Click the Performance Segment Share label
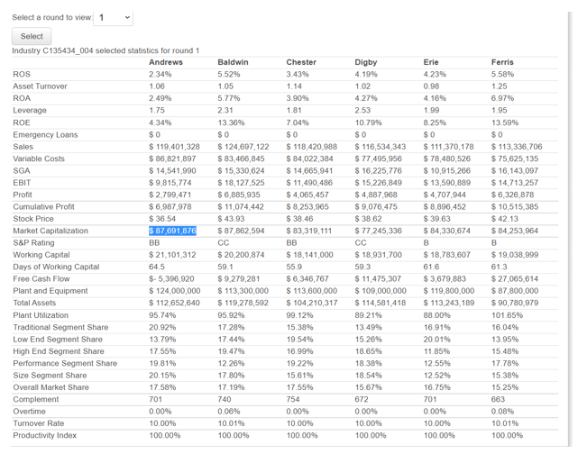The image size is (587, 472). pyautogui.click(x=65, y=363)
